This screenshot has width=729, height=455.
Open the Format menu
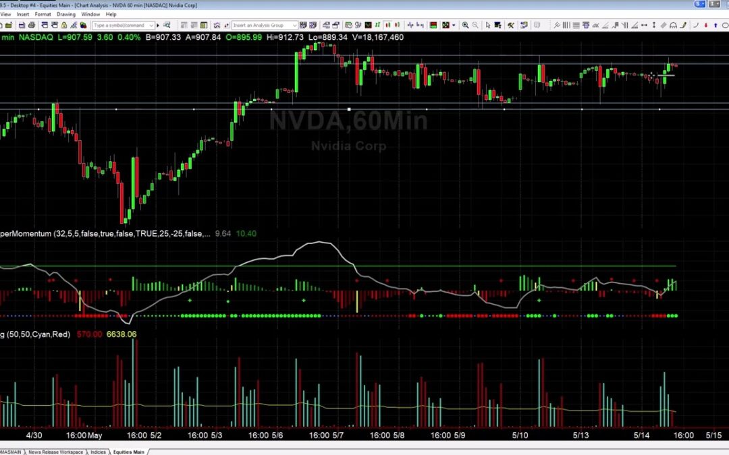[43, 14]
